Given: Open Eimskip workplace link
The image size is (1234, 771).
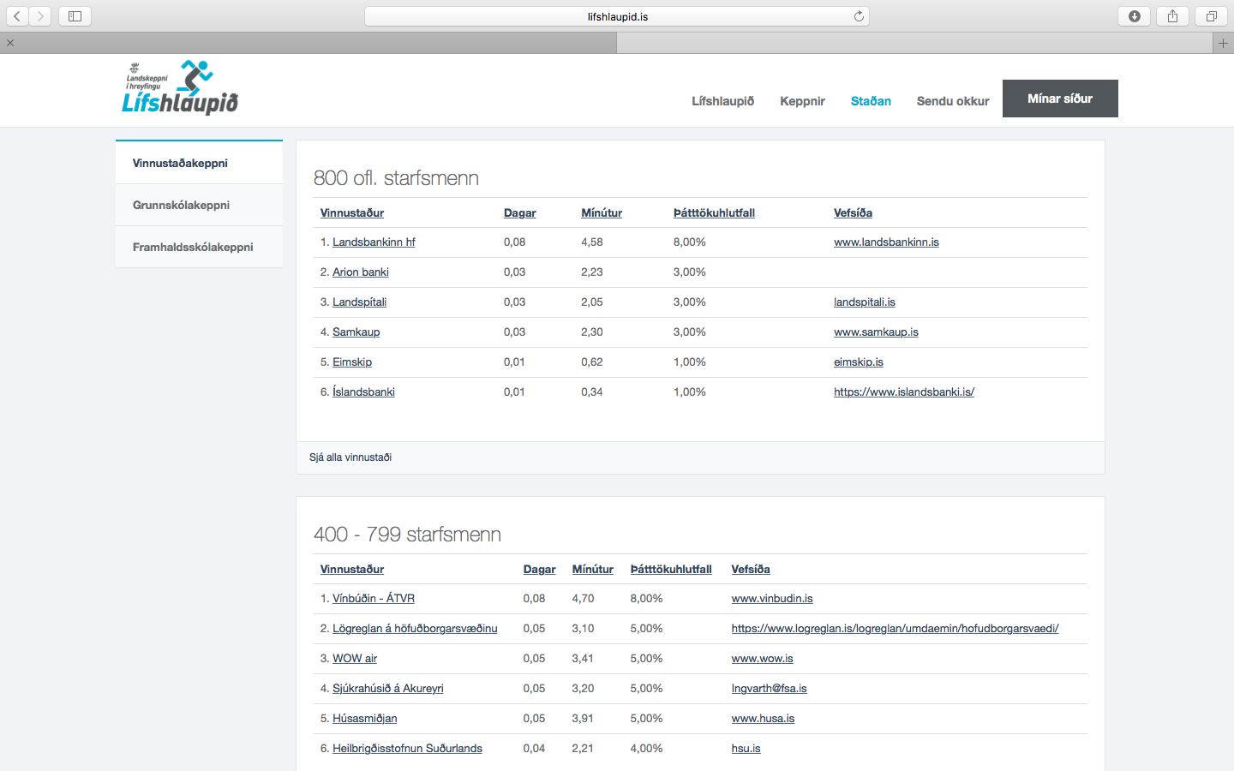Looking at the screenshot, I should click(x=352, y=362).
